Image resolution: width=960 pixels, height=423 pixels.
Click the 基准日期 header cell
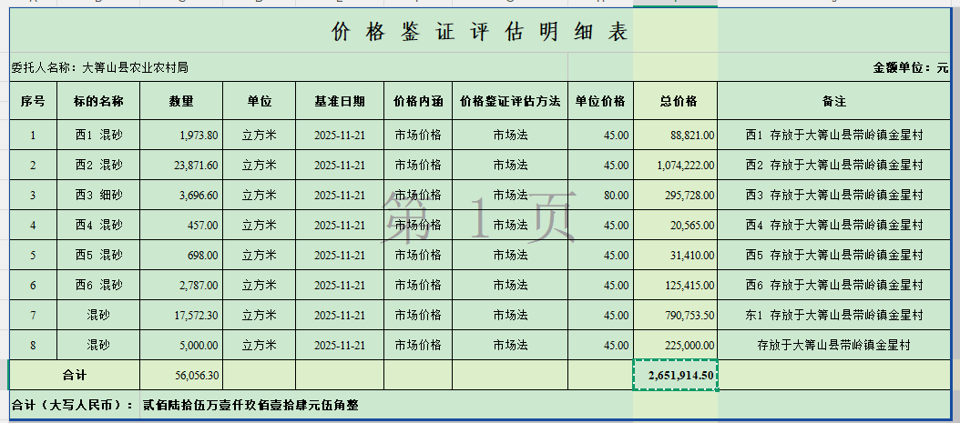click(340, 102)
